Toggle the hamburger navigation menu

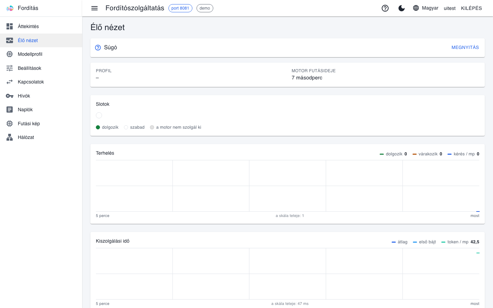[x=94, y=8]
